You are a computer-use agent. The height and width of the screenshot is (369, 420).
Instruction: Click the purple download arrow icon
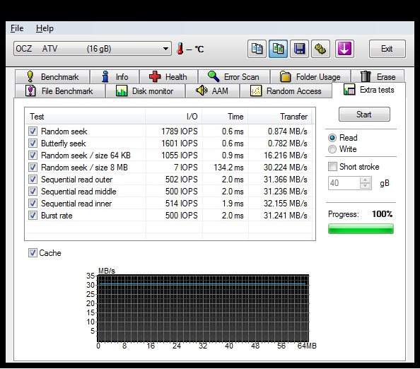pos(344,49)
